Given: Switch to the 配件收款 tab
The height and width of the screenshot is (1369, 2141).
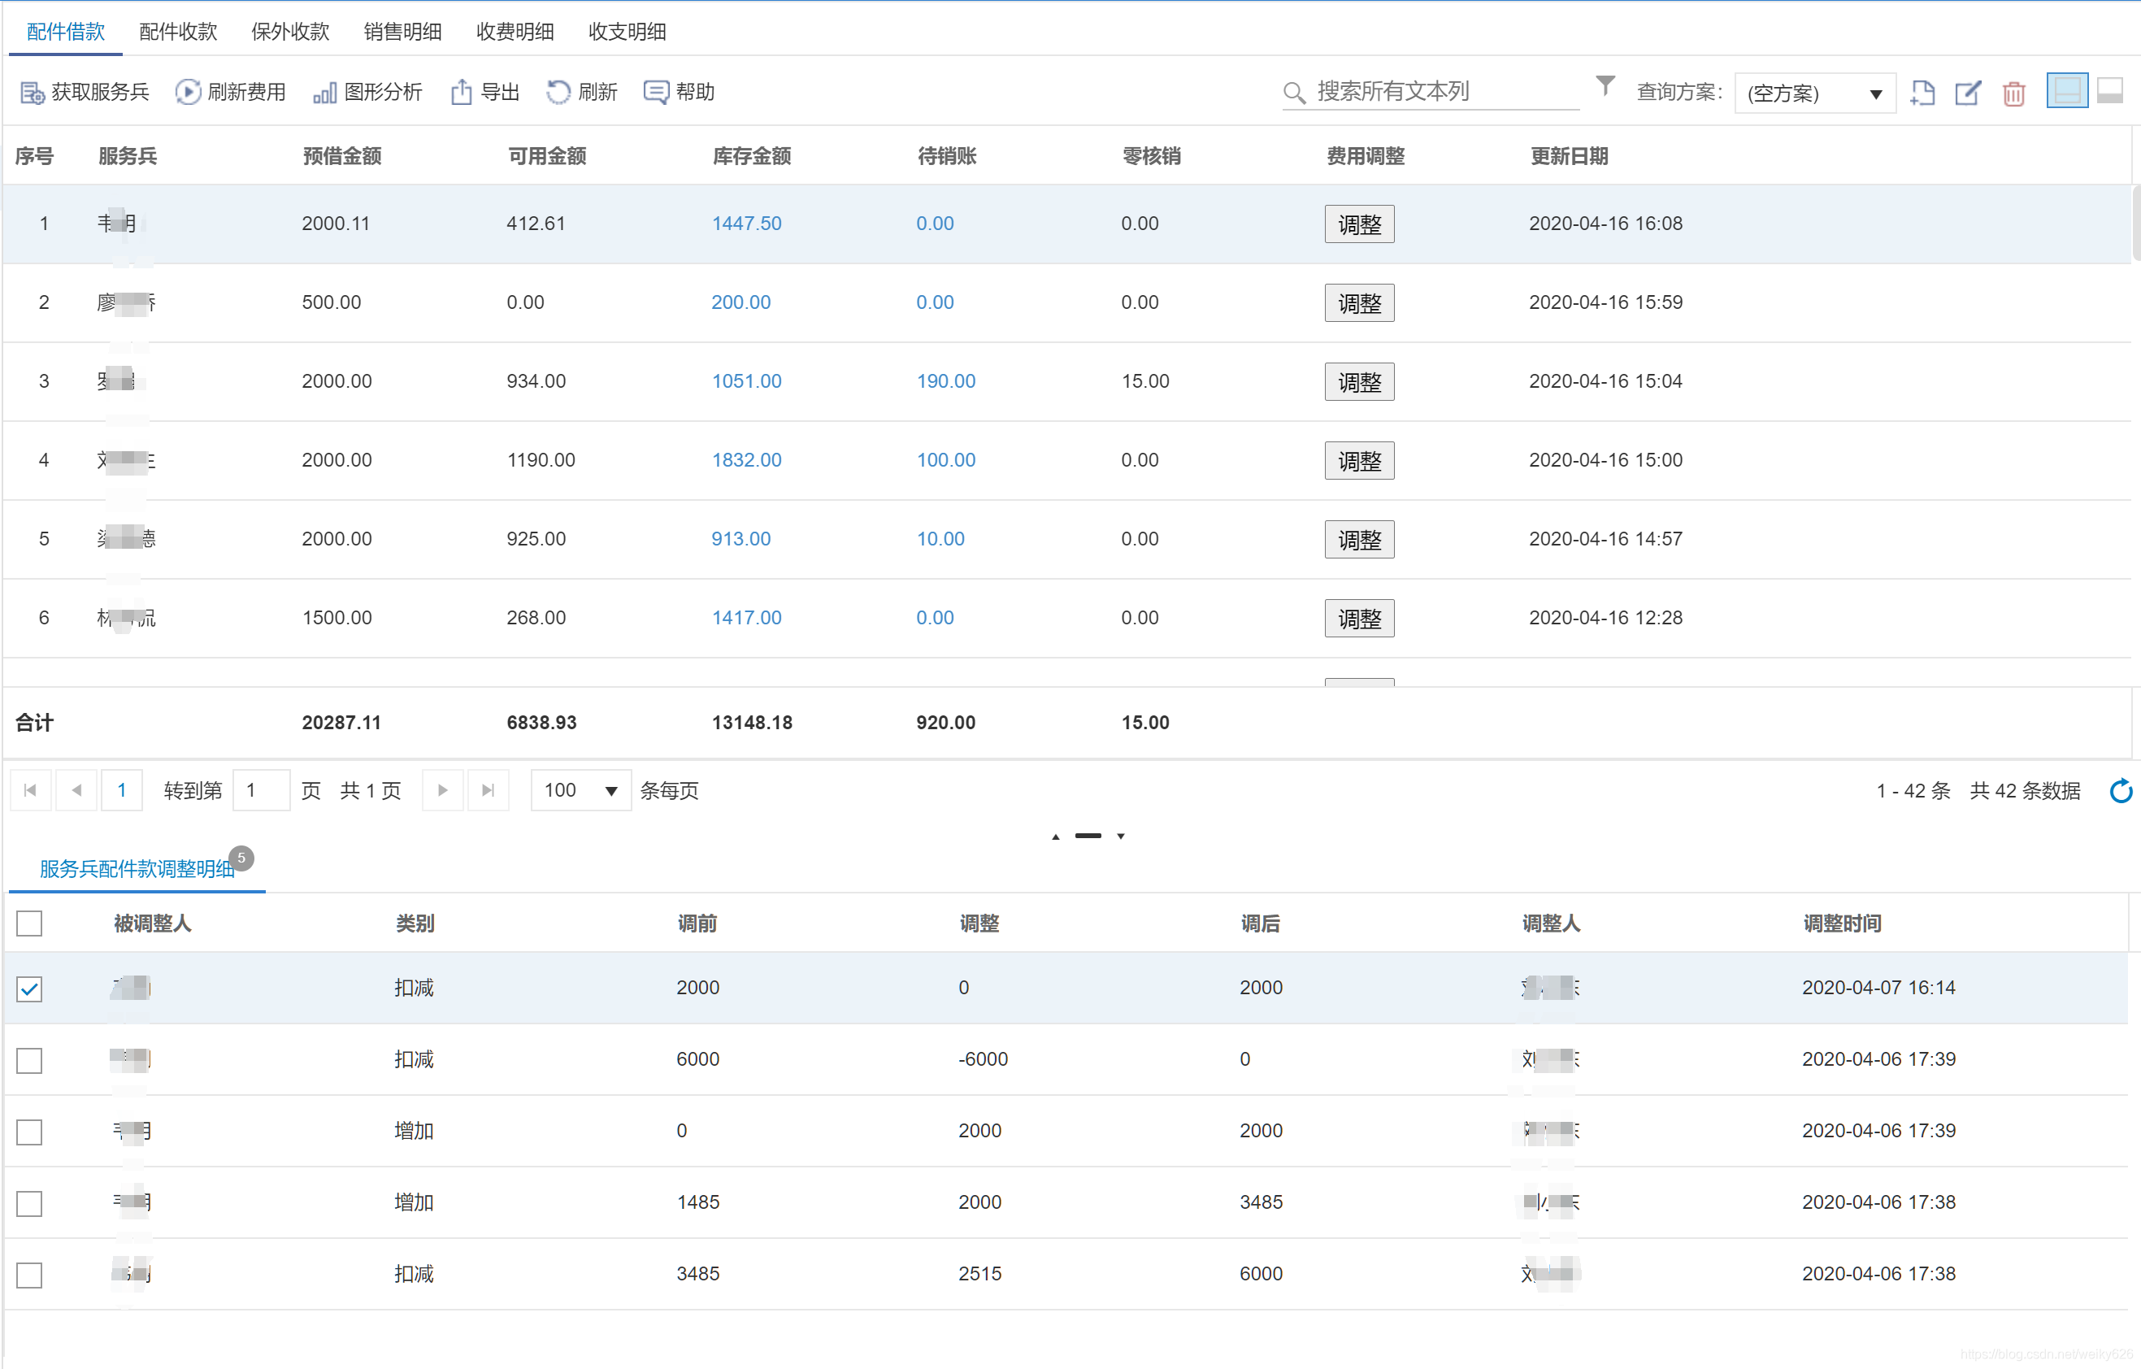Looking at the screenshot, I should 178,32.
